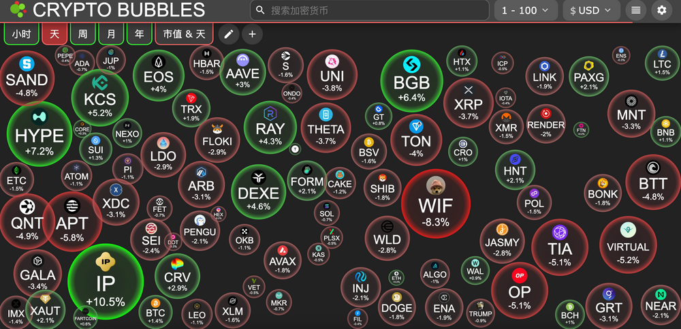
Task: Select the LINK bubble
Action: pos(545,76)
